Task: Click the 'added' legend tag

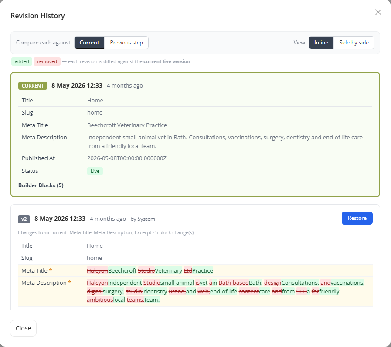Action: click(22, 61)
